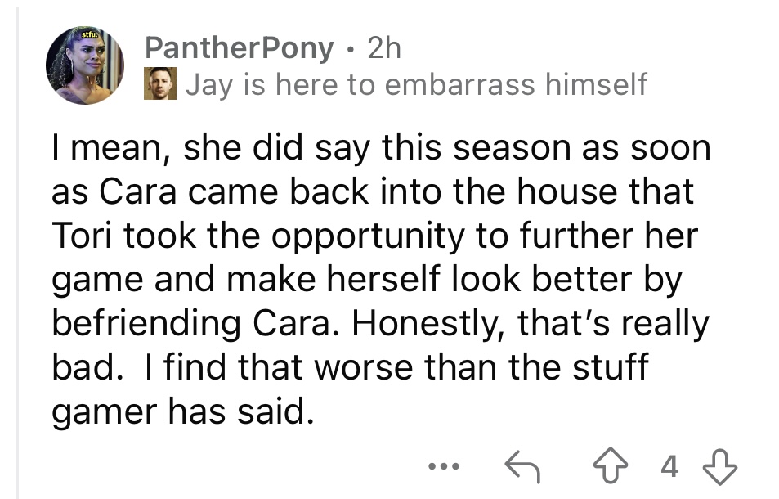Viewport: 779px width, 499px height.
Task: Select the flair text about Jay embarrassing himself
Action: pyautogui.click(x=416, y=84)
